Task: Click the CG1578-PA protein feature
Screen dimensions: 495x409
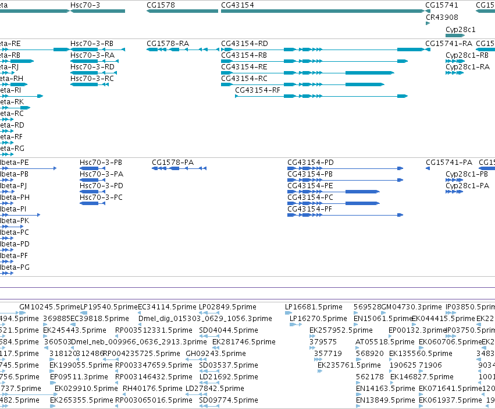Action: click(179, 168)
